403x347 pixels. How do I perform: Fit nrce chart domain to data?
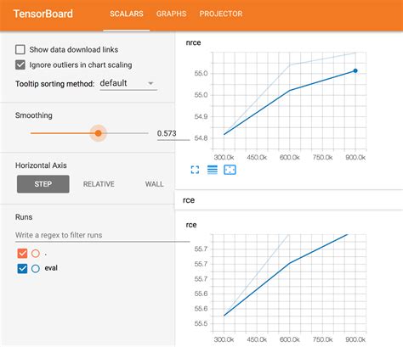[230, 170]
